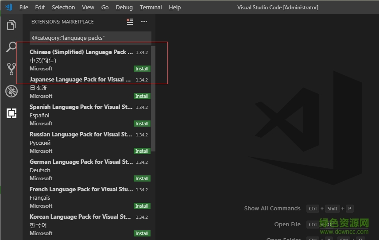The image size is (379, 240).
Task: Open the Go menu
Action: point(104,8)
